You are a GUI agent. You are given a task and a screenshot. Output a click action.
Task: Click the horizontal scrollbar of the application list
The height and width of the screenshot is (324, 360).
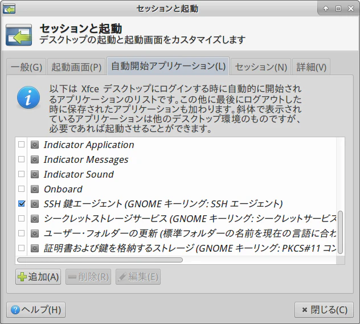coord(100,260)
